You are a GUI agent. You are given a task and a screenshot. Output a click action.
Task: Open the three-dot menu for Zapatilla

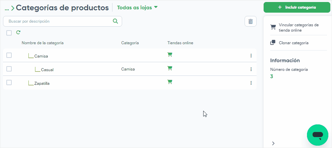click(251, 83)
